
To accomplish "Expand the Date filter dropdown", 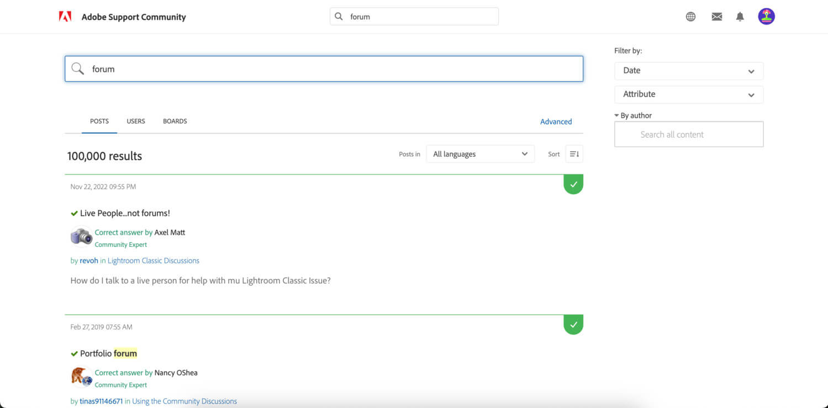I will (x=689, y=71).
